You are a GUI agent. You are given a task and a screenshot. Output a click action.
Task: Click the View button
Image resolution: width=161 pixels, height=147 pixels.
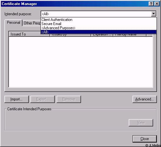click(x=141, y=123)
